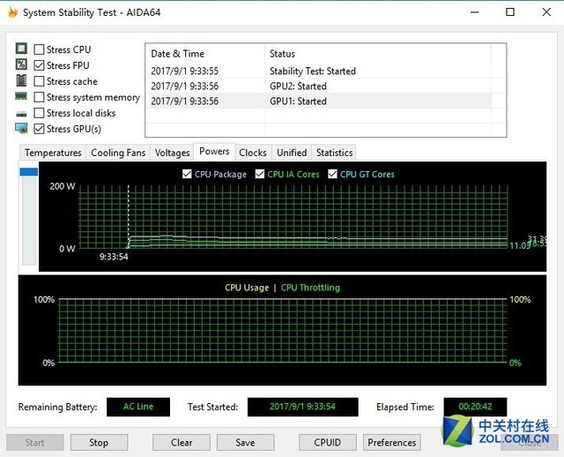Click the CPU chip icon beside Stress CPU
Screen dimensions: 564x457
tap(21, 49)
